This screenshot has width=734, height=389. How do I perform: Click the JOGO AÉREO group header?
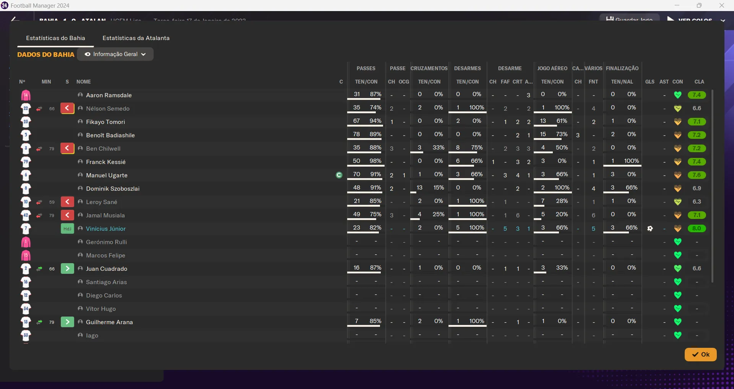[x=552, y=68]
